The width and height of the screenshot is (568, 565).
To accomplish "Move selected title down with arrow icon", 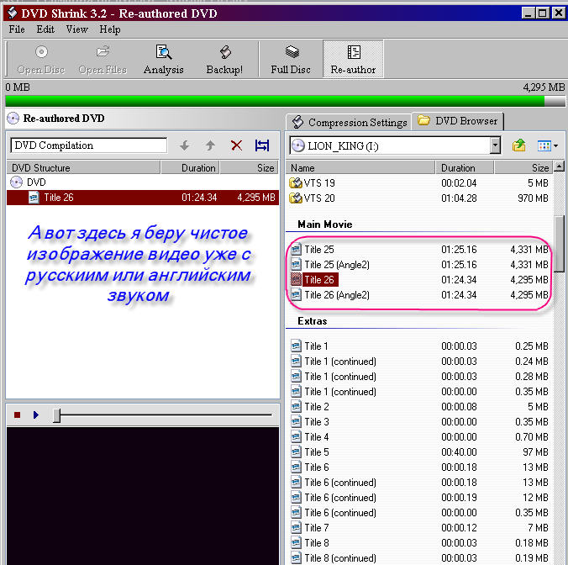I will pyautogui.click(x=185, y=145).
